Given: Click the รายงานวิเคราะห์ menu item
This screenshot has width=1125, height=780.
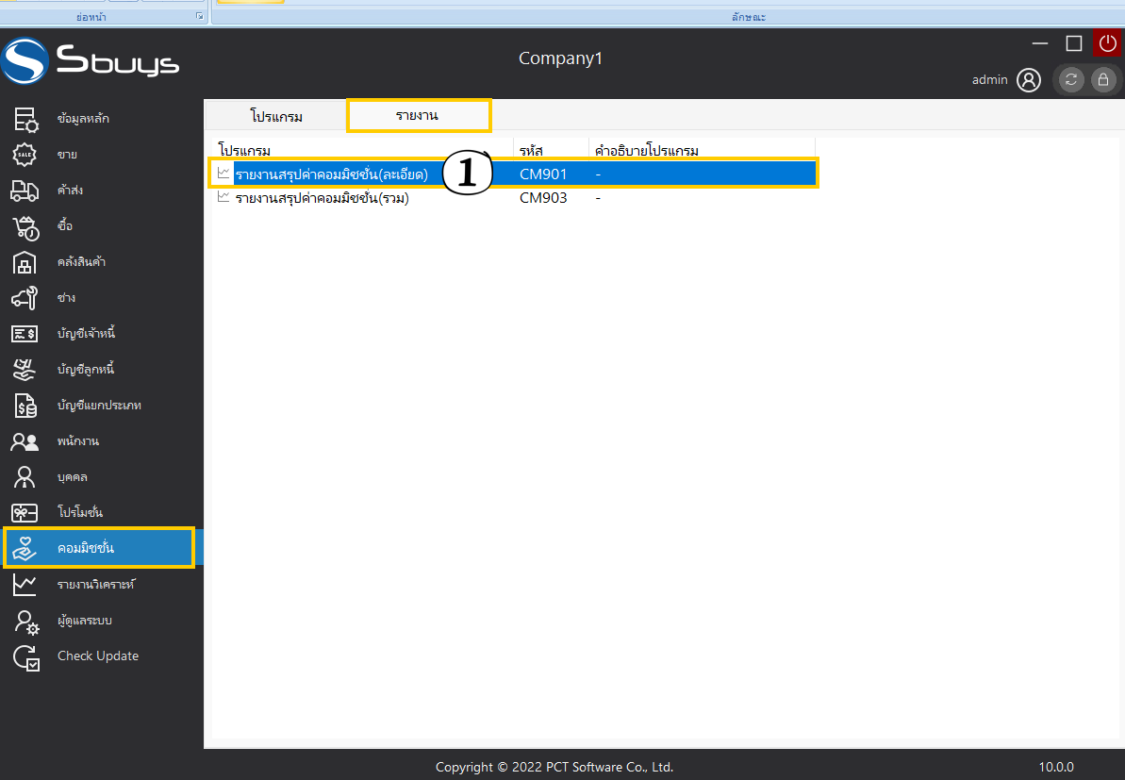Looking at the screenshot, I should click(96, 585).
